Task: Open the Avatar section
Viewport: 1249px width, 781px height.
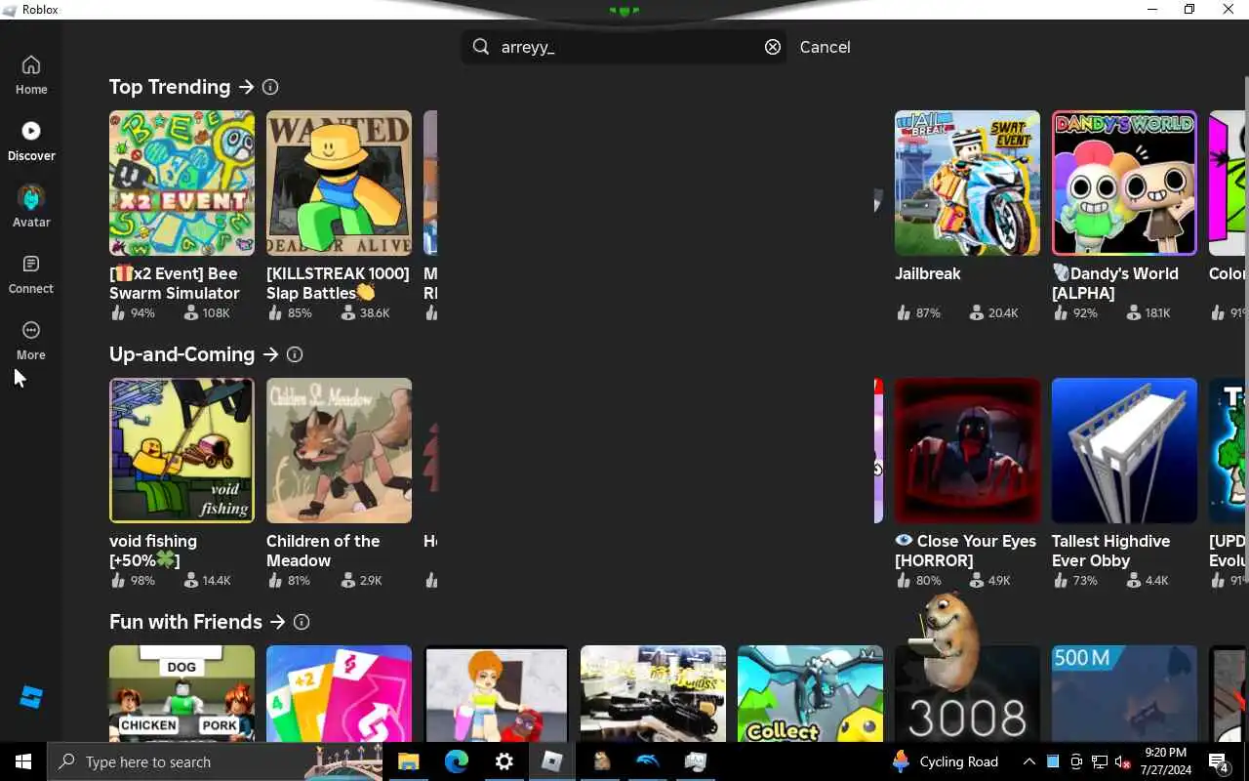Action: [x=31, y=208]
